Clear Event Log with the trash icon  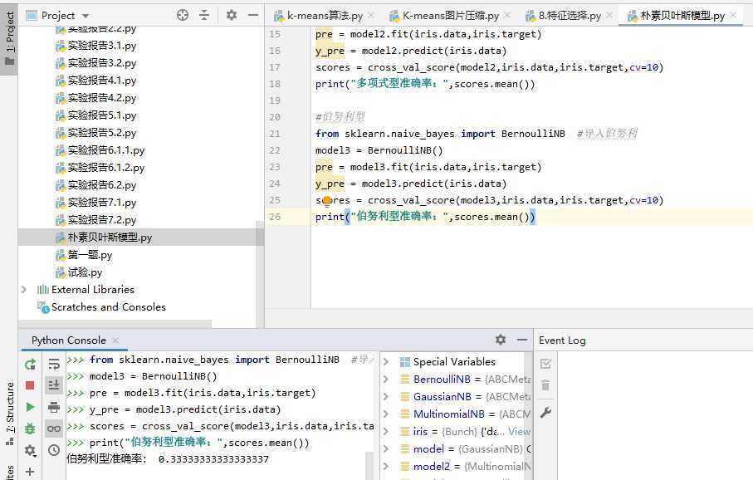545,384
